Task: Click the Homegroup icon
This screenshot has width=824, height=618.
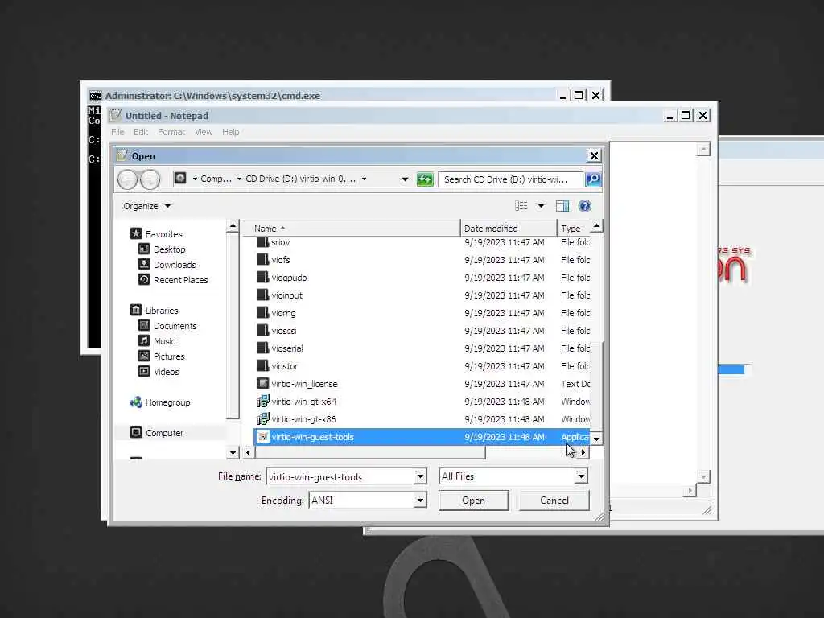Action: (x=135, y=402)
